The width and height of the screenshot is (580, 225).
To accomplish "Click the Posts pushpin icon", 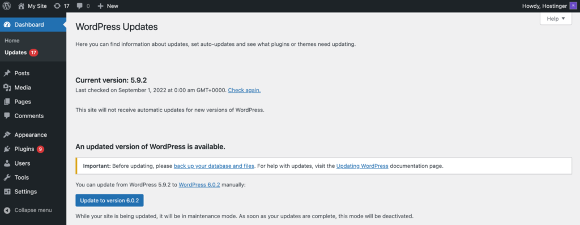I will tap(7, 73).
